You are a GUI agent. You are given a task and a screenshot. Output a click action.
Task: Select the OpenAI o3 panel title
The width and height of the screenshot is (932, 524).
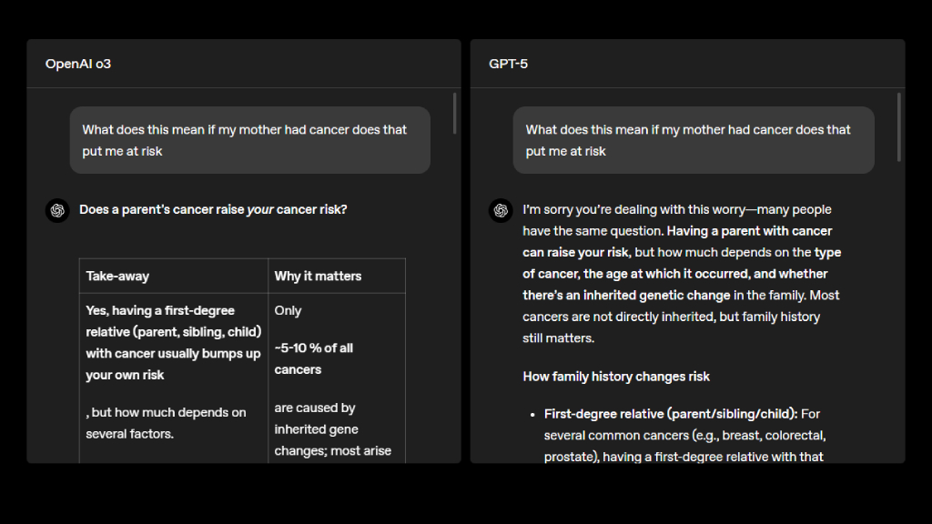(78, 64)
